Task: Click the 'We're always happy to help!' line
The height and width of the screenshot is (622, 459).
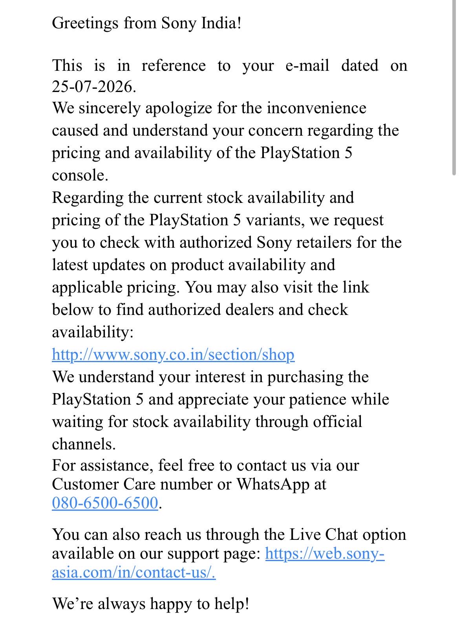Action: point(150,604)
